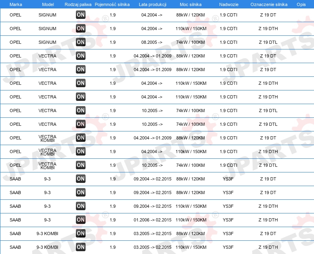Viewport: 314px width, 254px height.
Task: Click ON icon in last SAAB 9-3 KOMBI row
Action: coord(81,247)
